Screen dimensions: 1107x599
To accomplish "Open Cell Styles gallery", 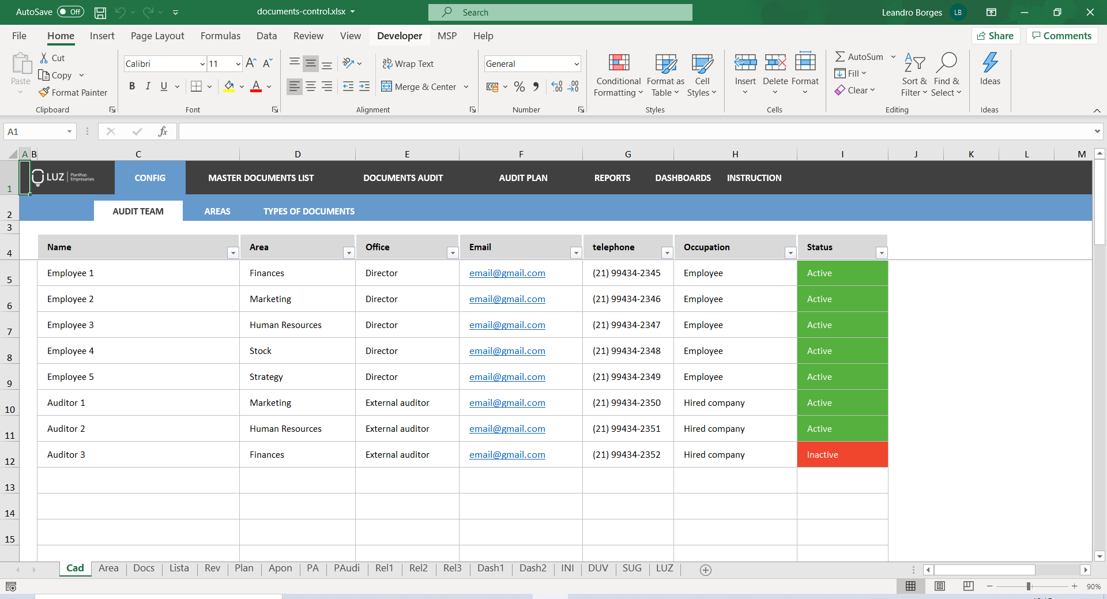I will point(702,74).
